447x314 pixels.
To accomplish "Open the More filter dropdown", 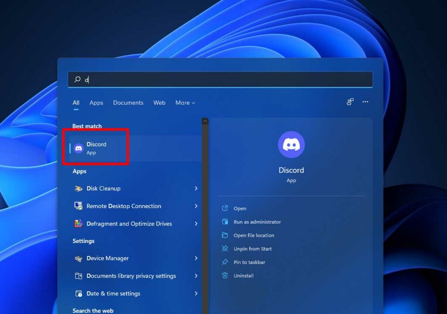I will click(185, 102).
